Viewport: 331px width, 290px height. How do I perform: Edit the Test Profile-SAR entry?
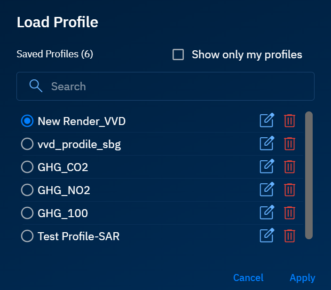pos(267,235)
